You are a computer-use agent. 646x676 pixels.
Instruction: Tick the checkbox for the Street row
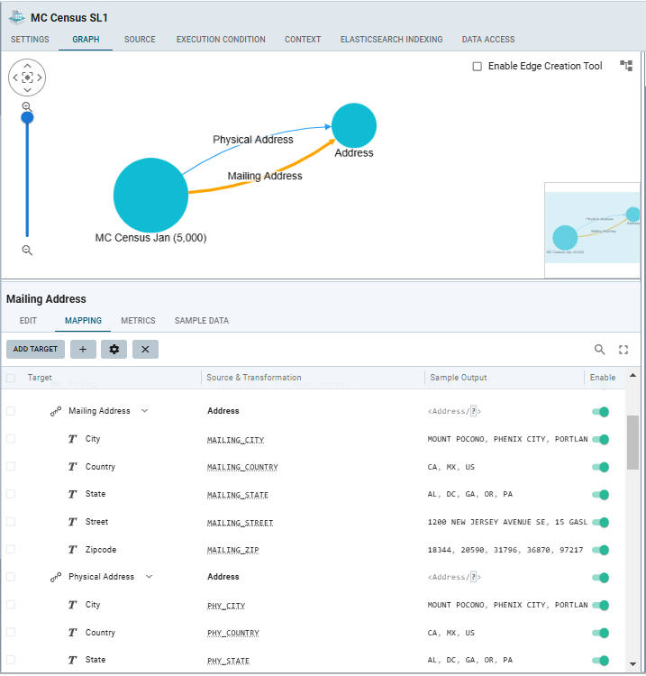[11, 522]
